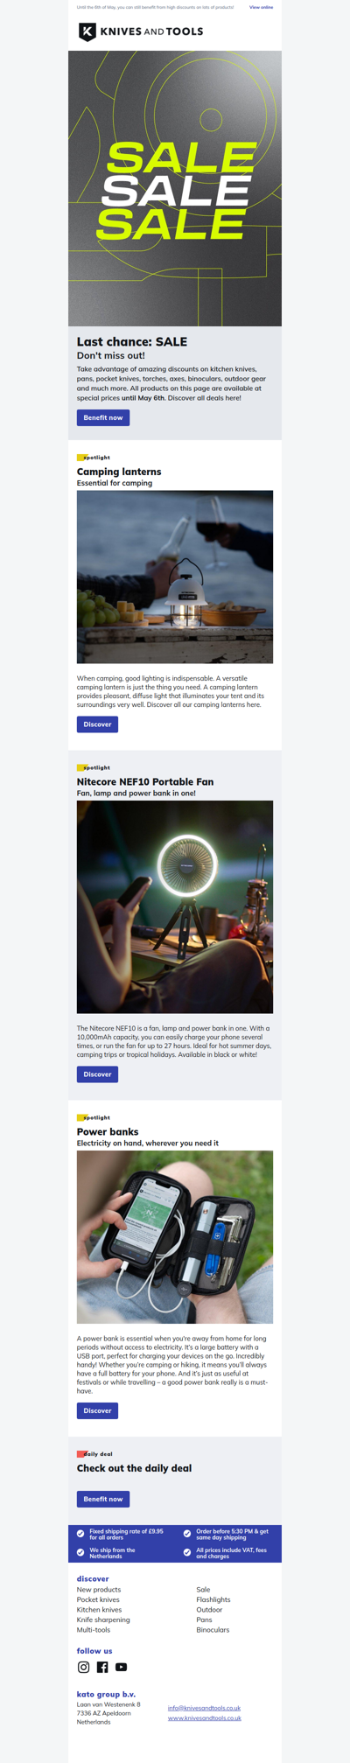
Task: Open the SALE hero banner image
Action: point(175,188)
